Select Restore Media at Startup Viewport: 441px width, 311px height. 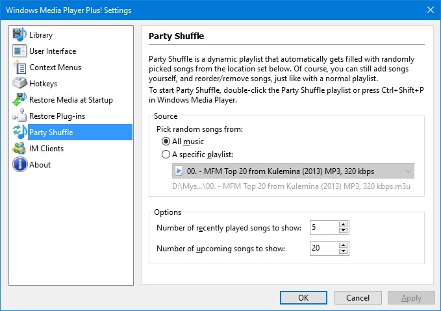(71, 100)
